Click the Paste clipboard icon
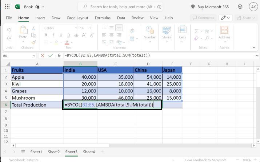The image size is (260, 162). [x=23, y=30]
